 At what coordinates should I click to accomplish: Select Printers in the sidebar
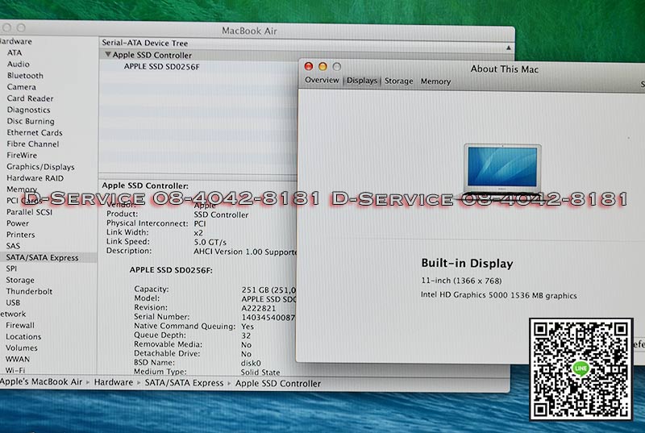[x=21, y=235]
